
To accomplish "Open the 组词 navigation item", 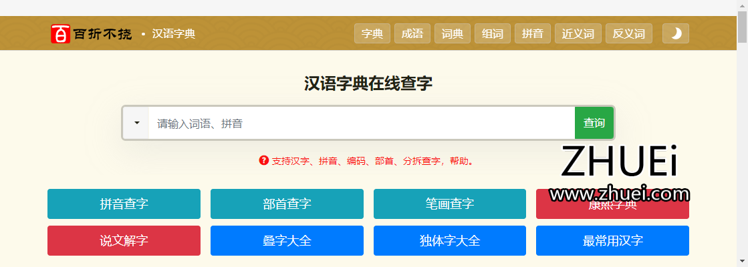I will [493, 34].
